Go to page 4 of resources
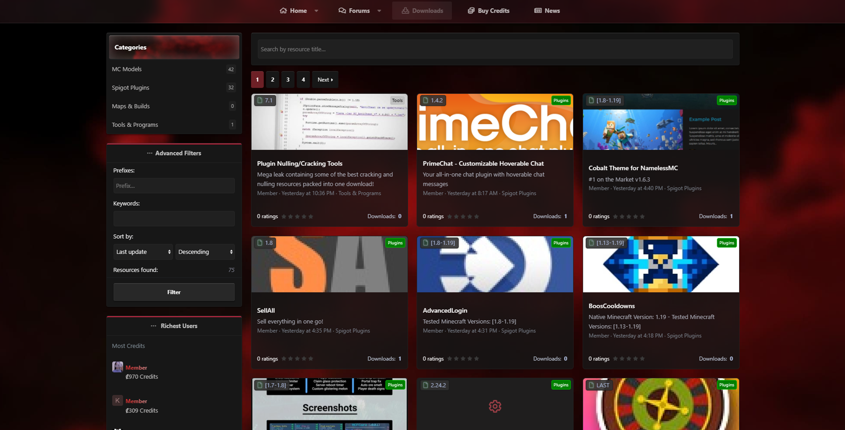Image resolution: width=845 pixels, height=430 pixels. click(303, 80)
